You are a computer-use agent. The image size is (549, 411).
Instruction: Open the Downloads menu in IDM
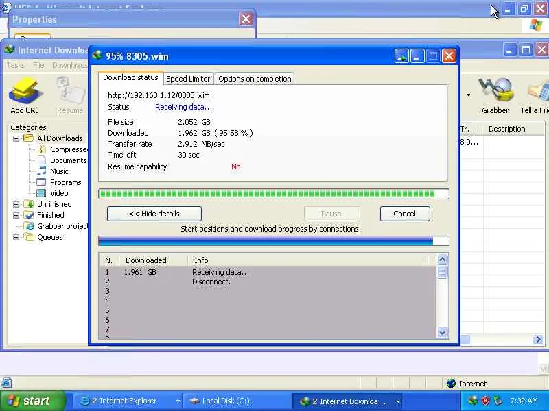coord(69,65)
